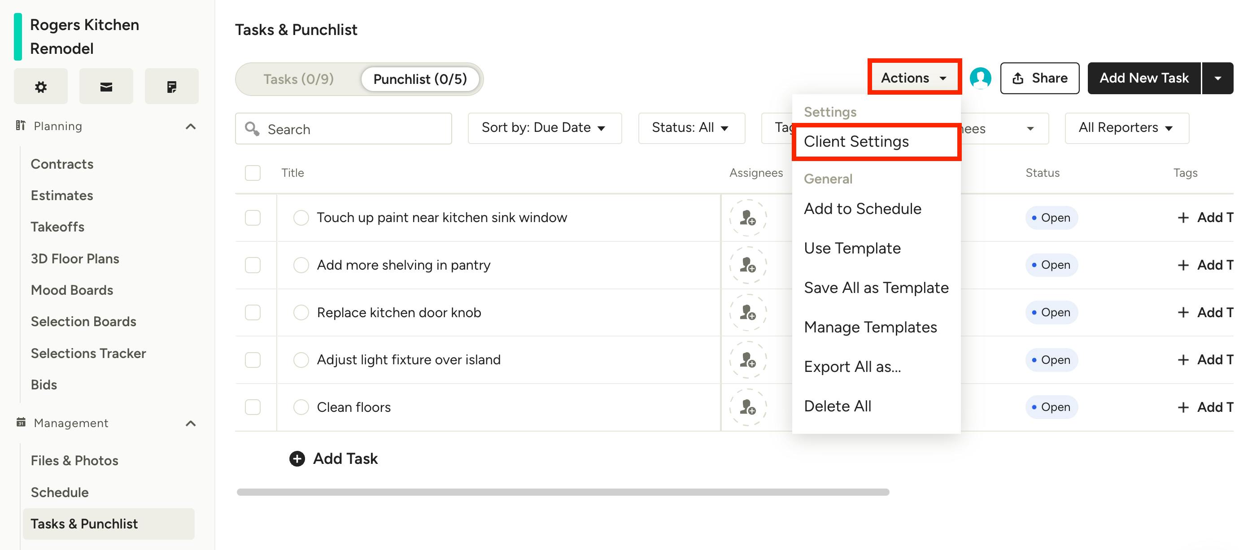1239x550 pixels.
Task: Click the mail envelope icon
Action: (106, 87)
